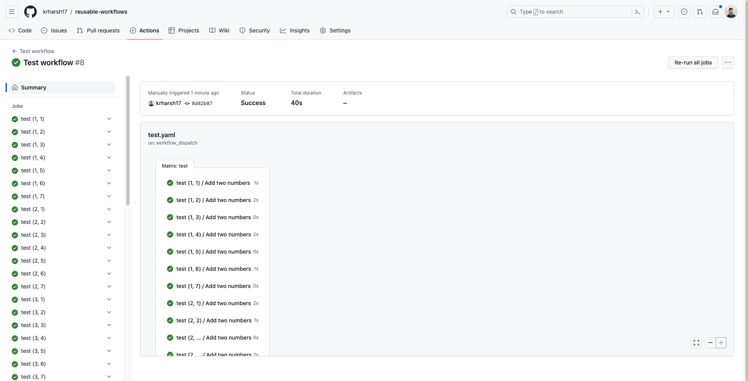Zoom out the workflow graph
Image resolution: width=748 pixels, height=381 pixels.
710,343
